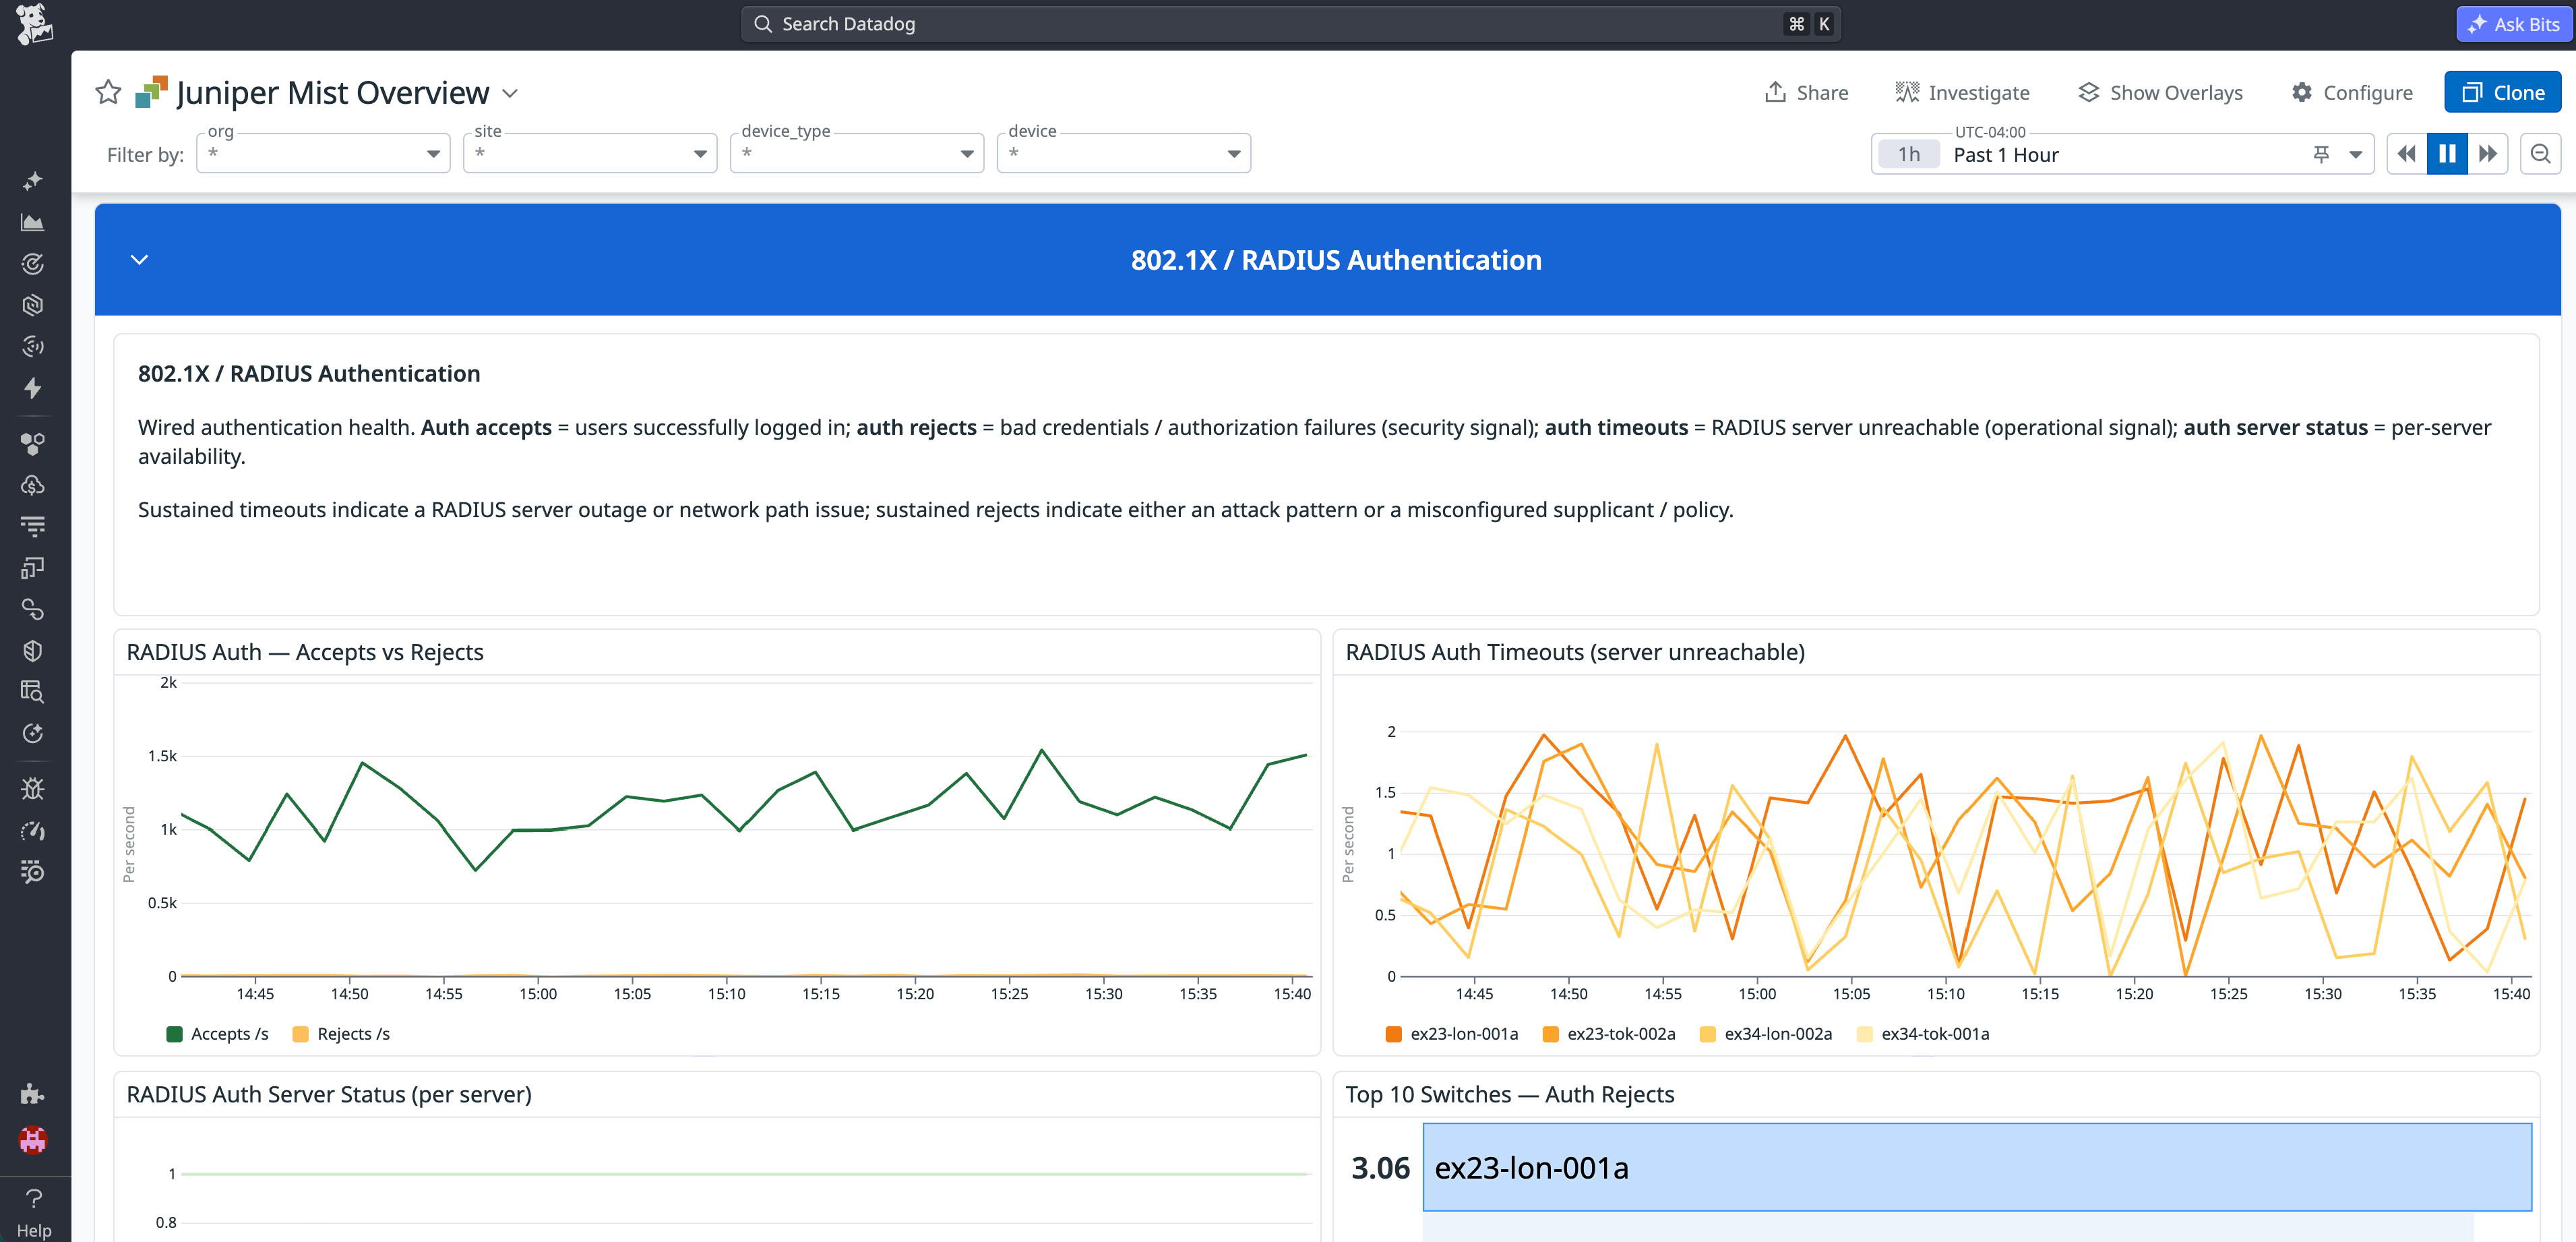
Task: Open the bug Error Tracking sidebar icon
Action: 33,789
